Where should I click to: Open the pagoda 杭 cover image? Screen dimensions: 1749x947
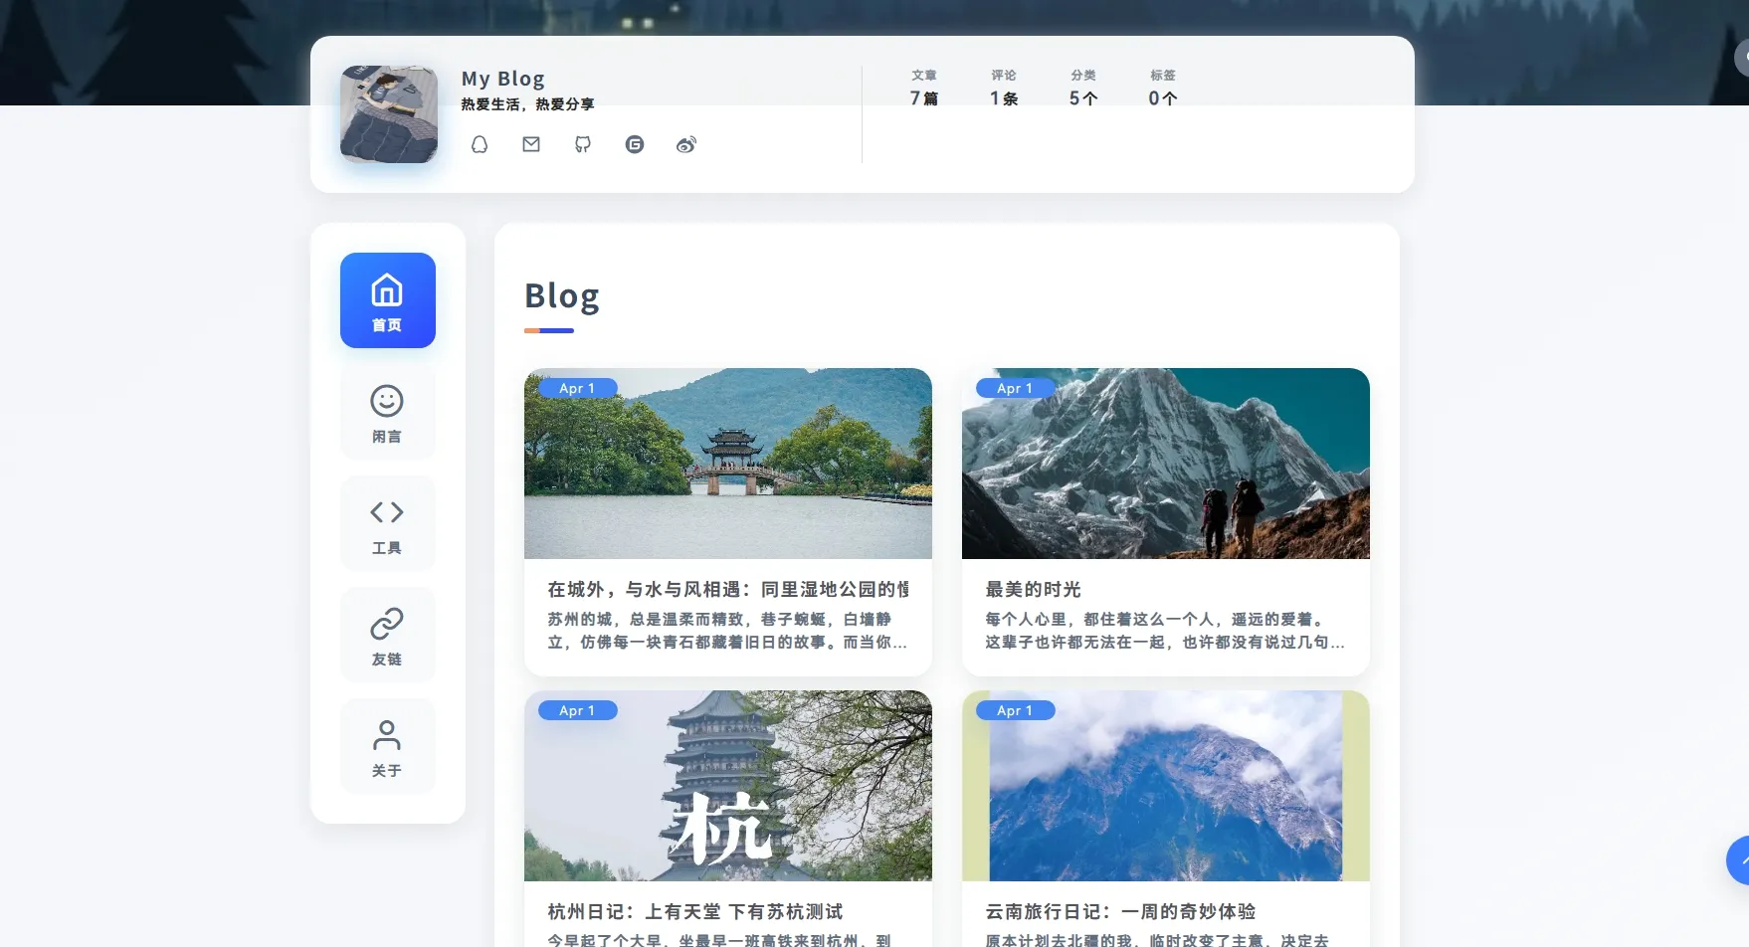click(728, 786)
